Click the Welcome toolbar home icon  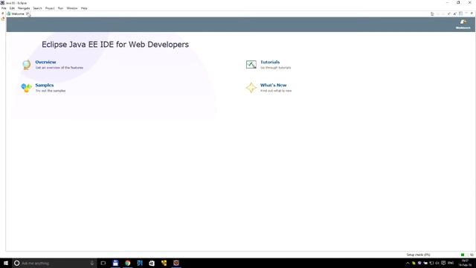coord(432,13)
